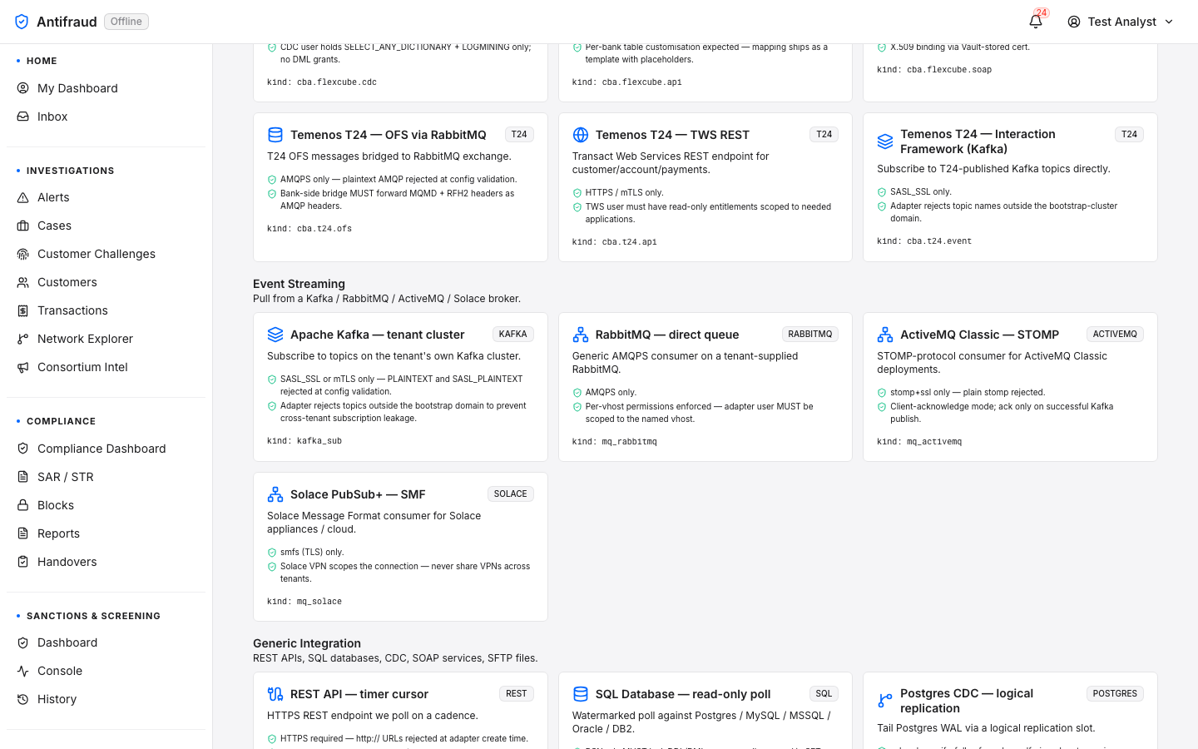1198x749 pixels.
Task: Click the REST API stethoscope-style icon
Action: click(x=275, y=694)
